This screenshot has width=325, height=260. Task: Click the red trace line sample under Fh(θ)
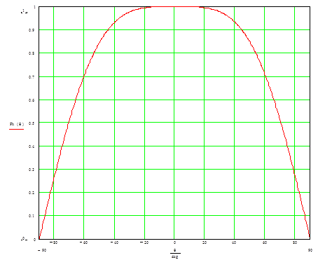(x=17, y=129)
